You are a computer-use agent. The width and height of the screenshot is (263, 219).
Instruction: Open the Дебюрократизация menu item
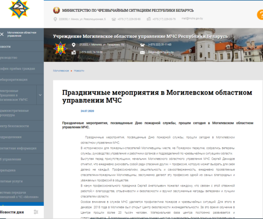click(22, 80)
